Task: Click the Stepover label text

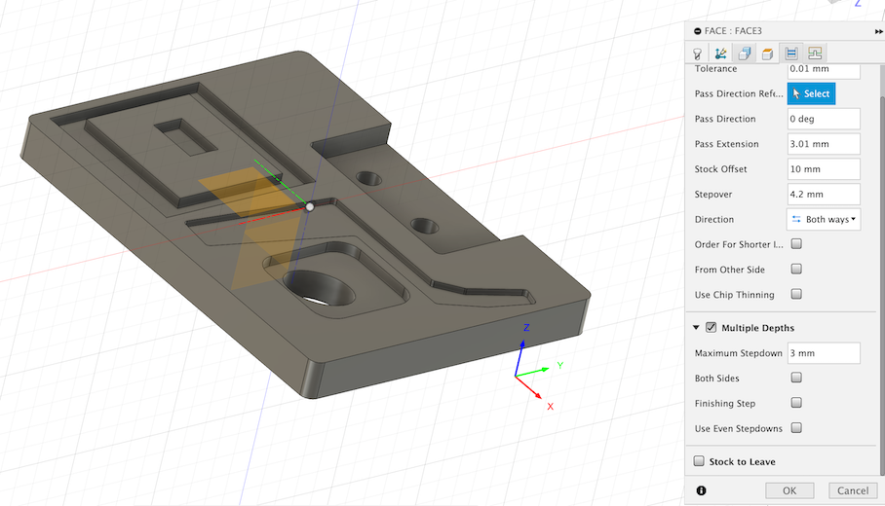Action: click(713, 195)
